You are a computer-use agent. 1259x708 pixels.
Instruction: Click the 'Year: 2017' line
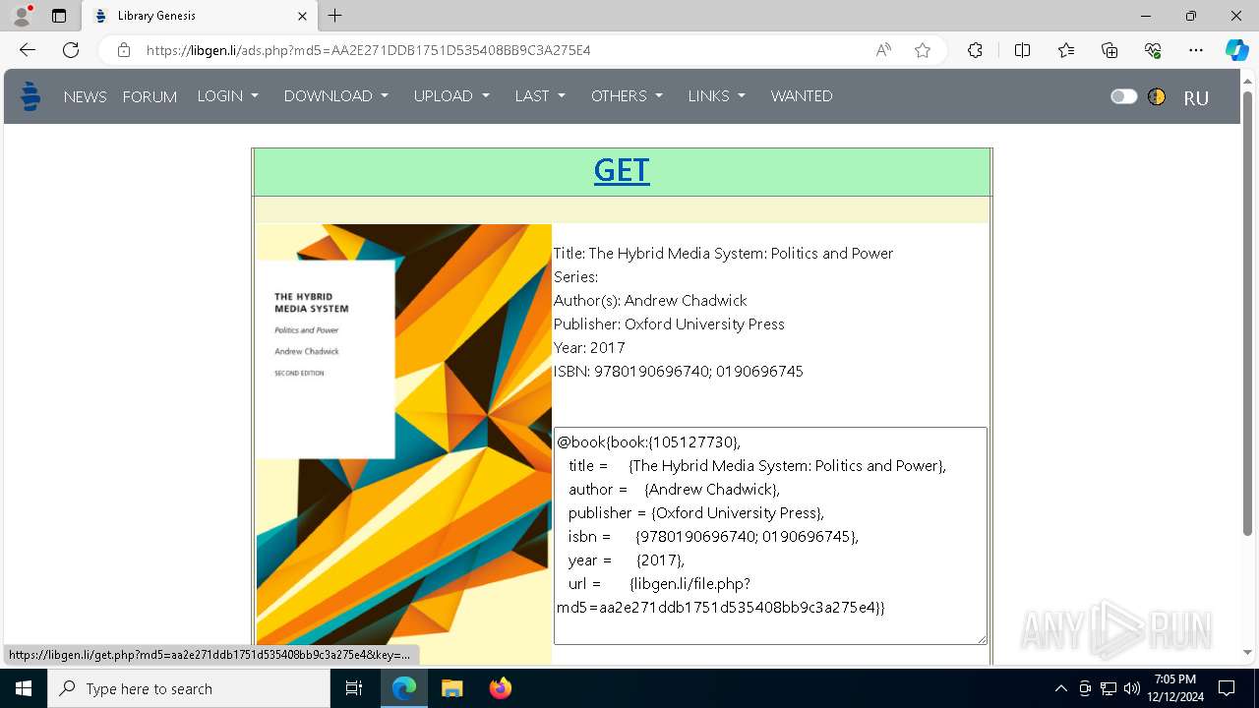[589, 347]
